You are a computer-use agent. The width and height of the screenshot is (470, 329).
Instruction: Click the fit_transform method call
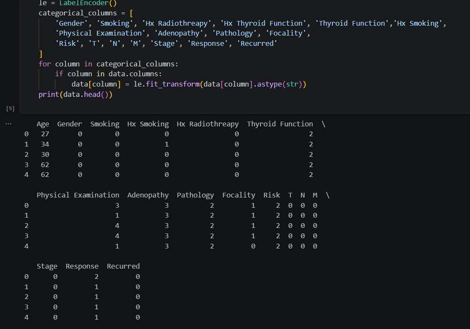[173, 84]
